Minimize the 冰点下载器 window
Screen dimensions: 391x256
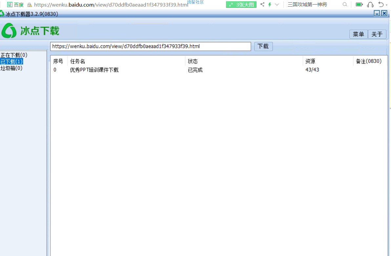tap(377, 13)
